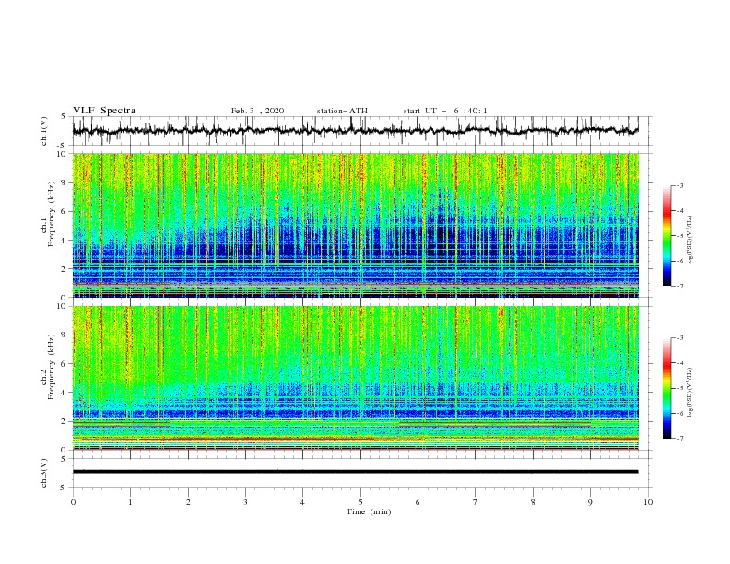Viewport: 730px width, 564px height.
Task: Click inside the ch.2 spectrogram panel
Action: [355, 378]
